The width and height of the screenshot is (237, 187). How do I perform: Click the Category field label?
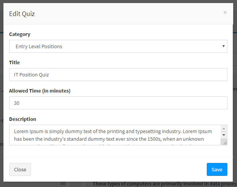(20, 34)
